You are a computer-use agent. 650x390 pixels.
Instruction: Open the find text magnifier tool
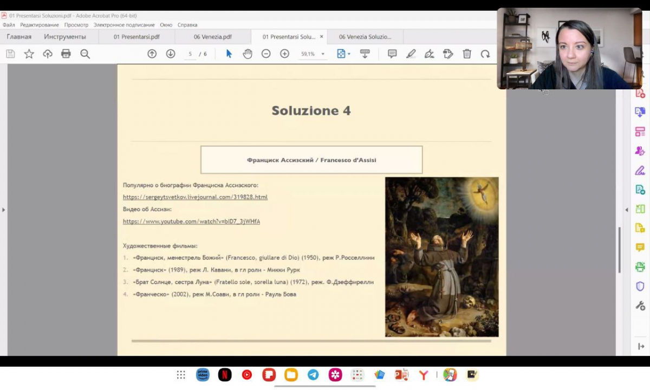pyautogui.click(x=85, y=54)
